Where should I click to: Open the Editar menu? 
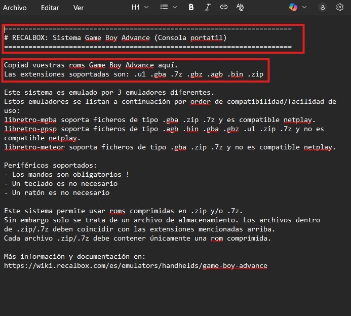(50, 8)
